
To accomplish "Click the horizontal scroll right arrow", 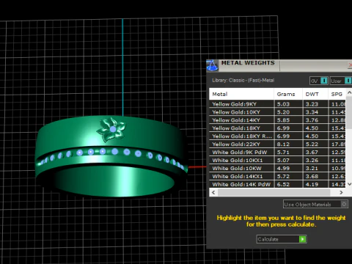I will tap(341, 192).
